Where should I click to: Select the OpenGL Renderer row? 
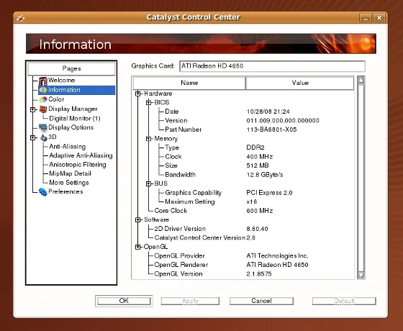click(244, 265)
